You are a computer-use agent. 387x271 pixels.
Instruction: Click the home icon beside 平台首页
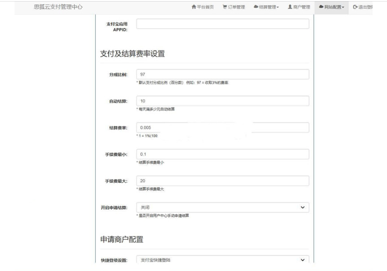tap(194, 7)
